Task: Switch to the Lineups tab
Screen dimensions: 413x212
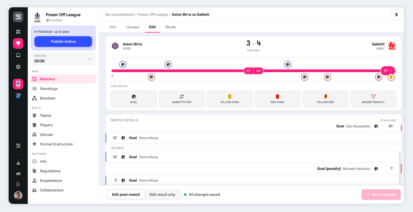Action: tap(133, 27)
